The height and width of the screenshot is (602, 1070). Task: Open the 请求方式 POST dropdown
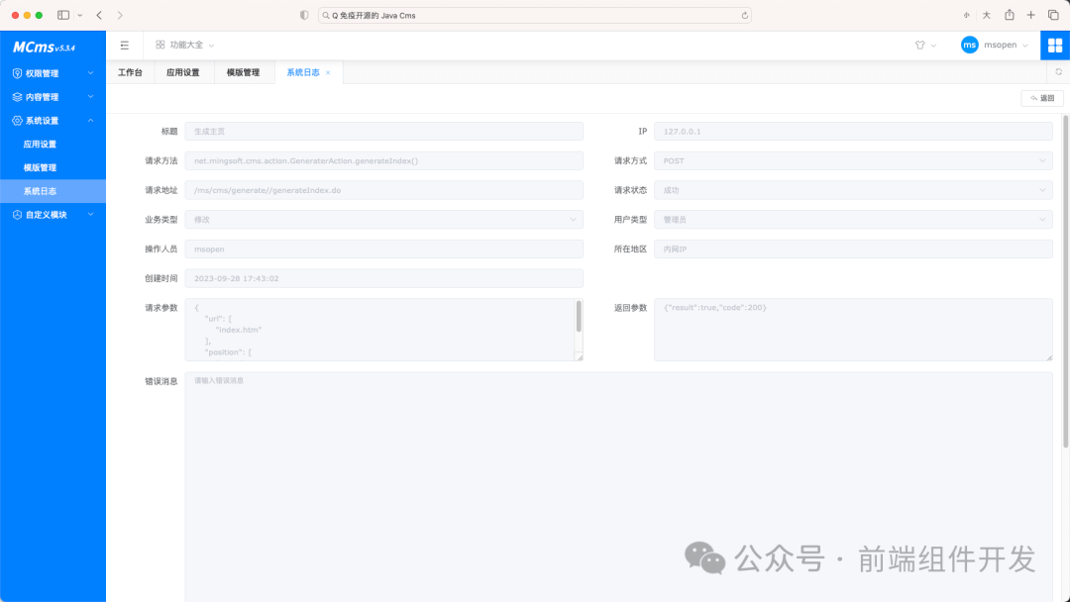pyautogui.click(x=853, y=161)
